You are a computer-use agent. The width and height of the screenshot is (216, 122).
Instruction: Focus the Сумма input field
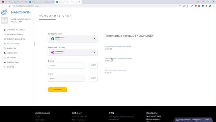pos(66,66)
